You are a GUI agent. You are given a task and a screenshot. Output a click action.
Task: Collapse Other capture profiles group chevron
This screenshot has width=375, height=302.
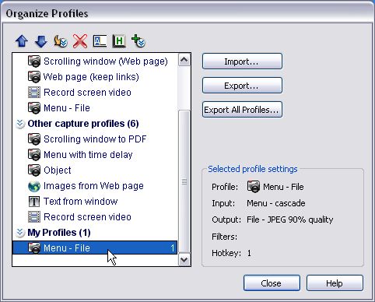pyautogui.click(x=20, y=124)
